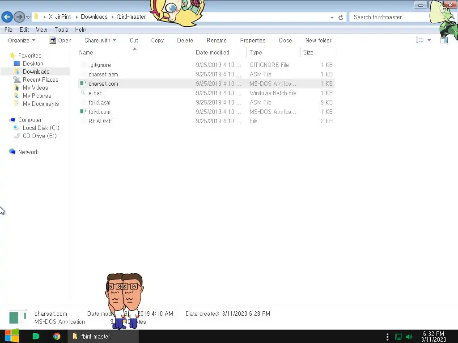Viewport: 458px width, 343px height.
Task: Click the Search fbird-master field
Action: click(390, 17)
